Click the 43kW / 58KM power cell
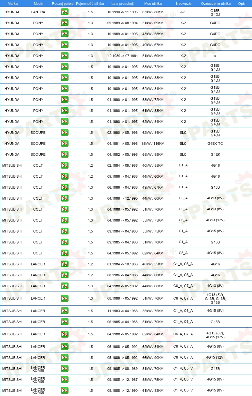The width and height of the screenshot is (252, 396). 153,34
